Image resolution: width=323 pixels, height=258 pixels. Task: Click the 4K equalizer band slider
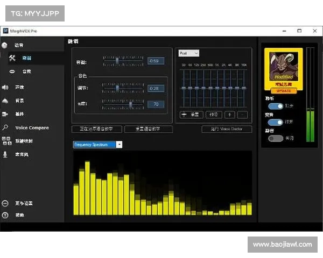click(x=230, y=88)
